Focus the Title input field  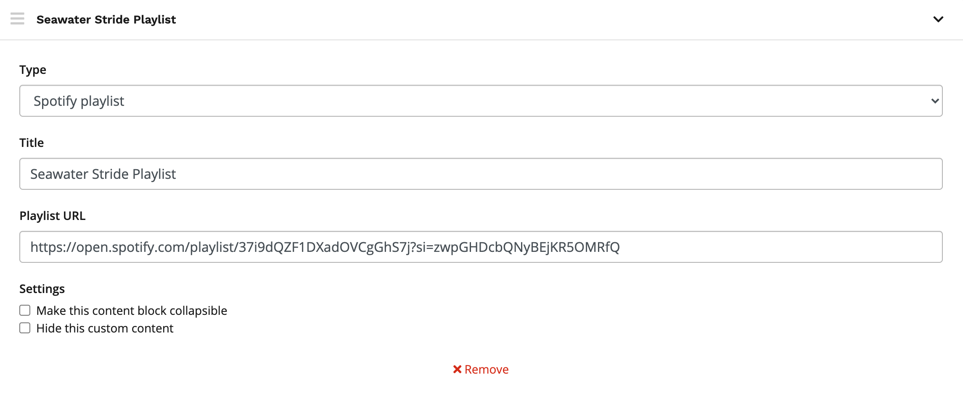480,174
